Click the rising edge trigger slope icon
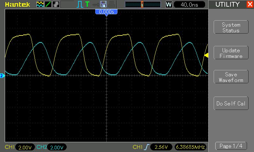 pos(146,147)
